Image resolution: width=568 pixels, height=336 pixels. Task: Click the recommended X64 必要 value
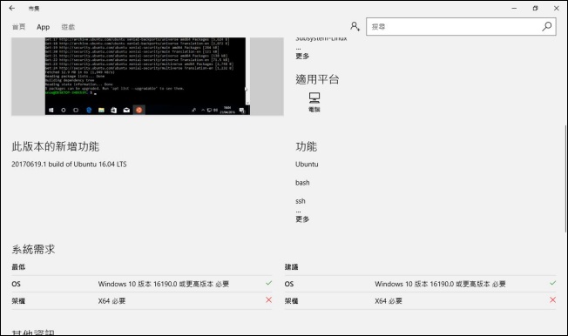389,301
